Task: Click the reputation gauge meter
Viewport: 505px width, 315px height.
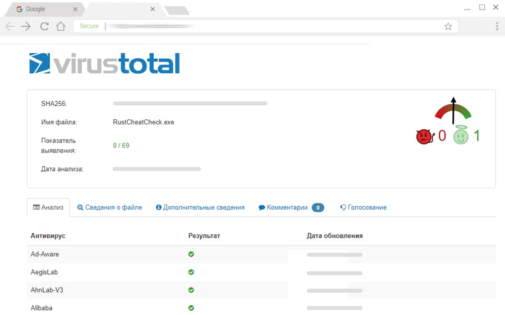Action: (x=453, y=110)
